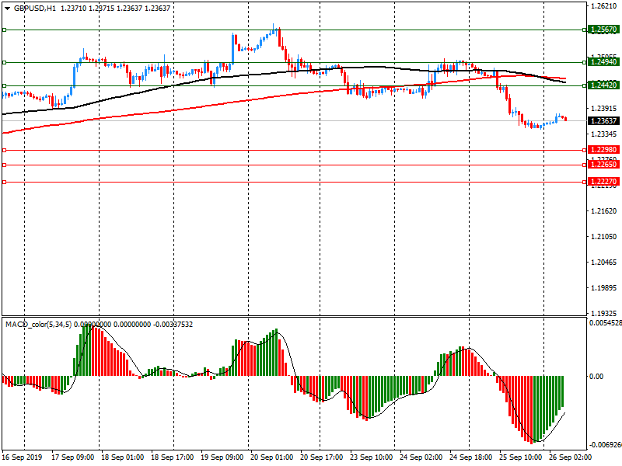Click the 19 Sep 09:00 time label
622x466 pixels.
(222, 457)
